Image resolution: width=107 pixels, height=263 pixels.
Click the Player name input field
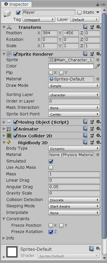tap(49, 12)
